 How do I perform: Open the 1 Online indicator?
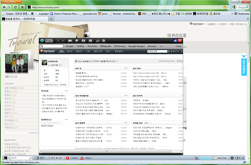click(x=72, y=158)
